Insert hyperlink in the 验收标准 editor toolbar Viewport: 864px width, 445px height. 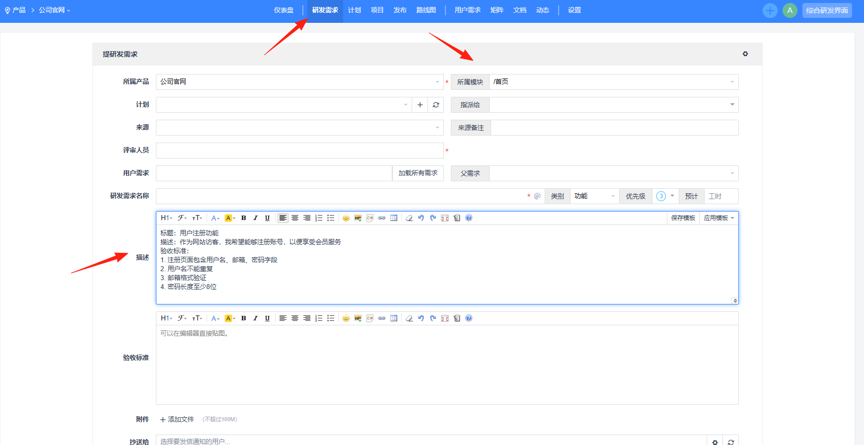[382, 318]
